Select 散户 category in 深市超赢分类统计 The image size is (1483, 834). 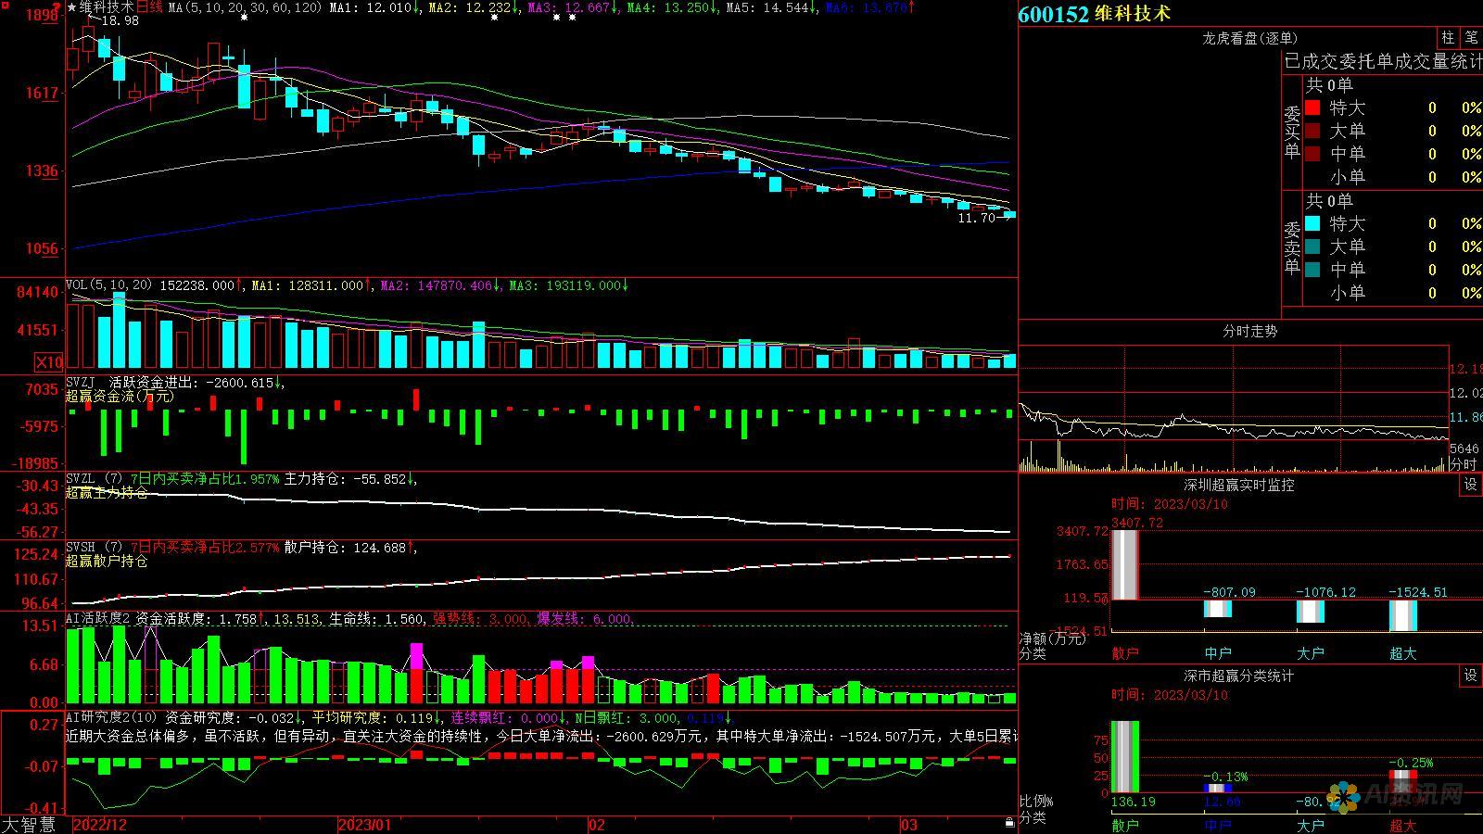click(1125, 826)
